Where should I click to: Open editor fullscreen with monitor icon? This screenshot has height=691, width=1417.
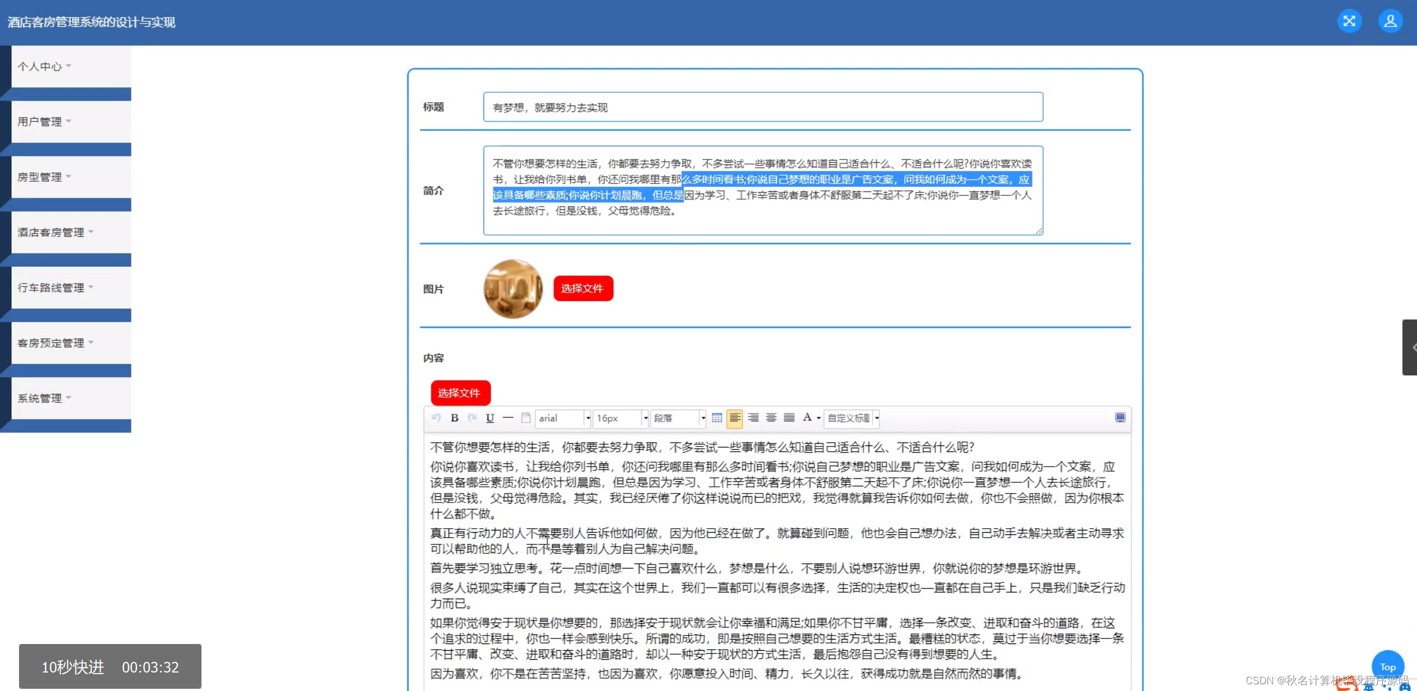(1120, 418)
